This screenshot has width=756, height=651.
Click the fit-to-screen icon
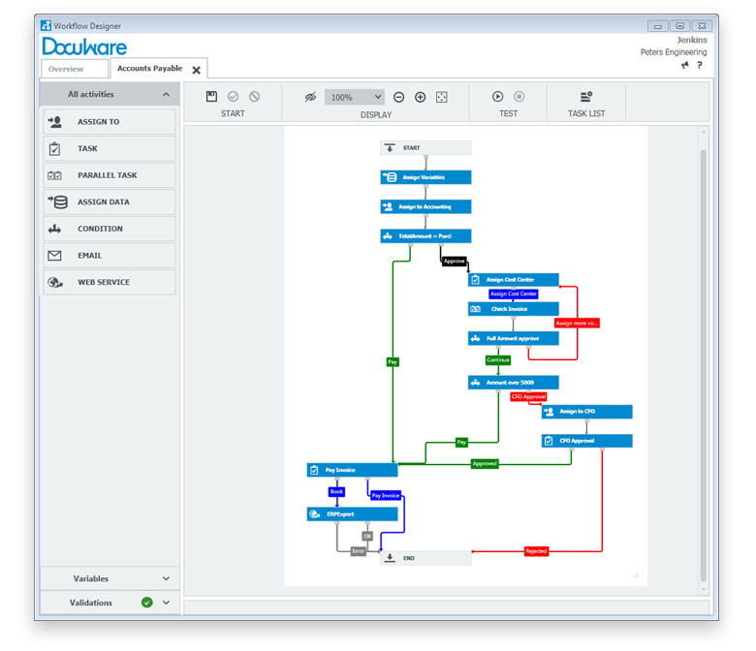(442, 97)
